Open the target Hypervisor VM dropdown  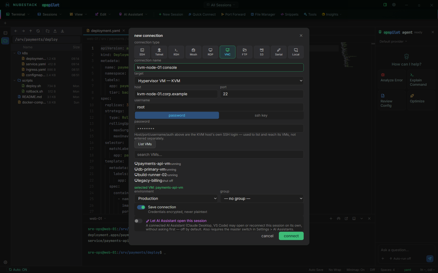pos(219,81)
